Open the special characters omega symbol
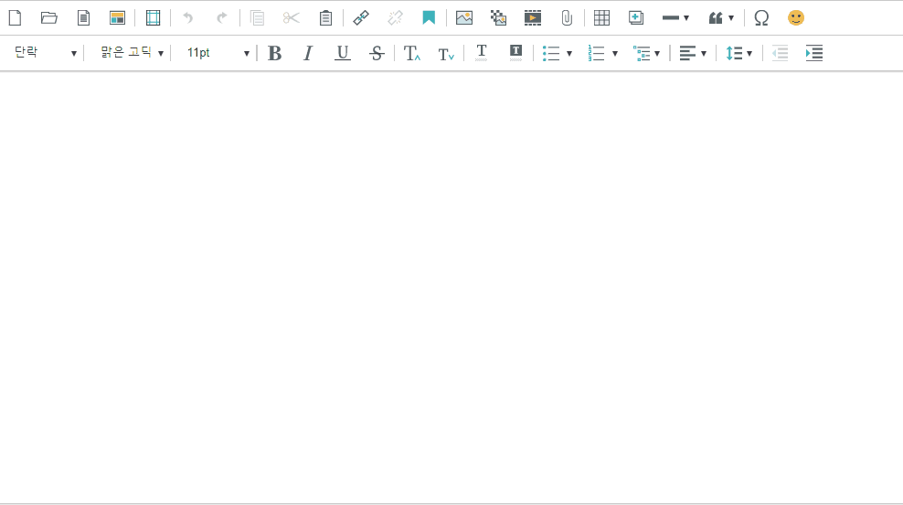 (761, 17)
